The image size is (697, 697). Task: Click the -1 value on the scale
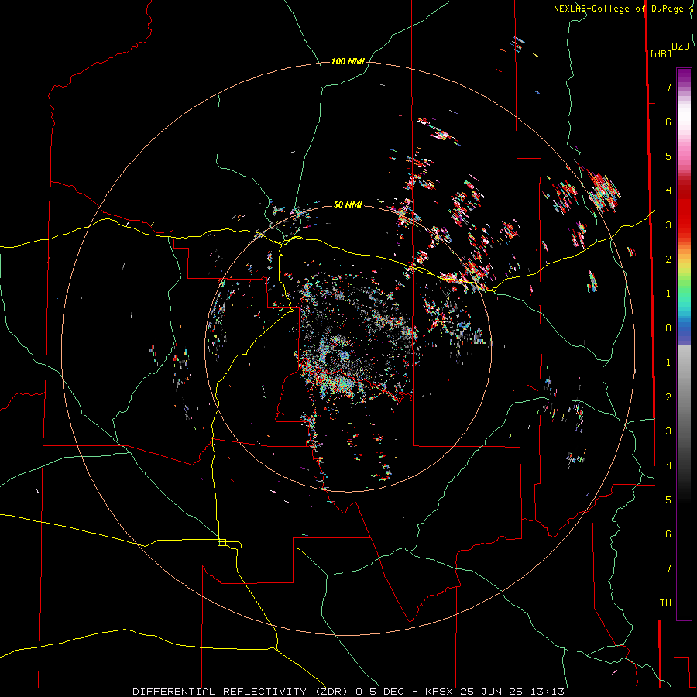click(x=665, y=362)
